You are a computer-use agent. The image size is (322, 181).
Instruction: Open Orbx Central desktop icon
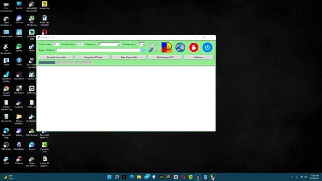pos(32,132)
